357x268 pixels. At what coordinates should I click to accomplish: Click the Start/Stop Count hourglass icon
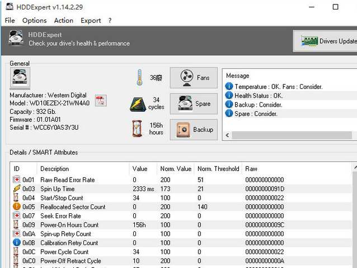click(x=16, y=197)
